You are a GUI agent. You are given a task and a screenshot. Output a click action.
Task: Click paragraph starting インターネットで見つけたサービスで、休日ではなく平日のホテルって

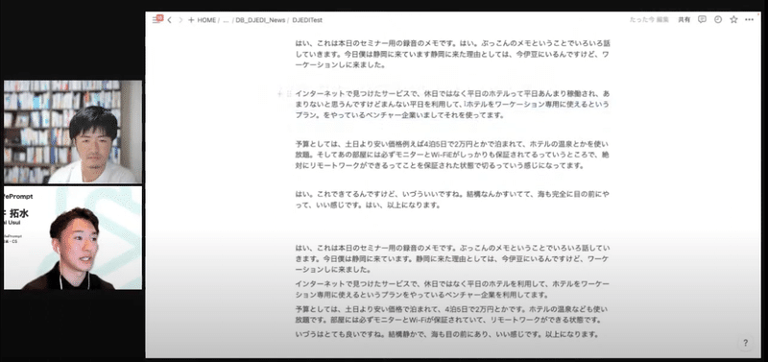tap(452, 105)
